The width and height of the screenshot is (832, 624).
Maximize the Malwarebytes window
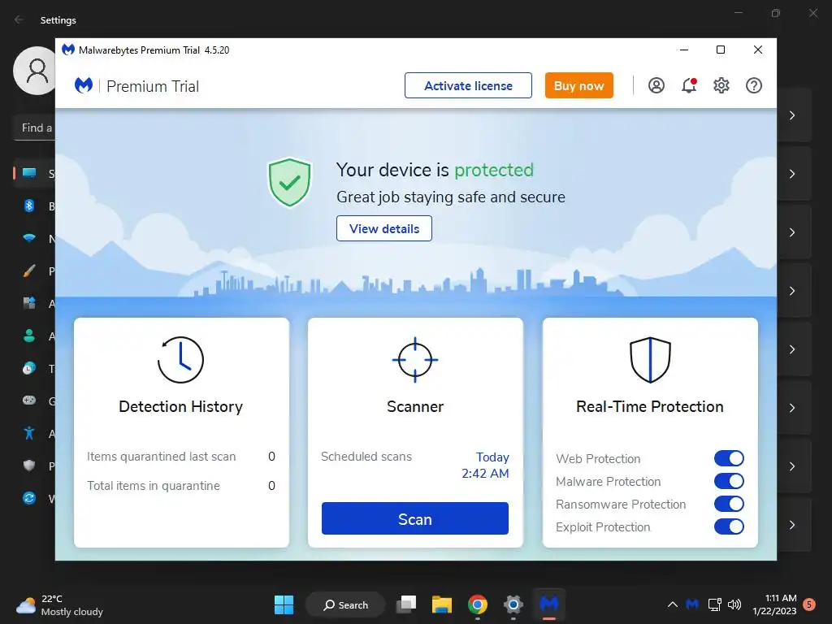721,50
